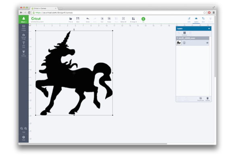Click the Cricut logo
This screenshot has height=156, width=234.
[x=36, y=18]
